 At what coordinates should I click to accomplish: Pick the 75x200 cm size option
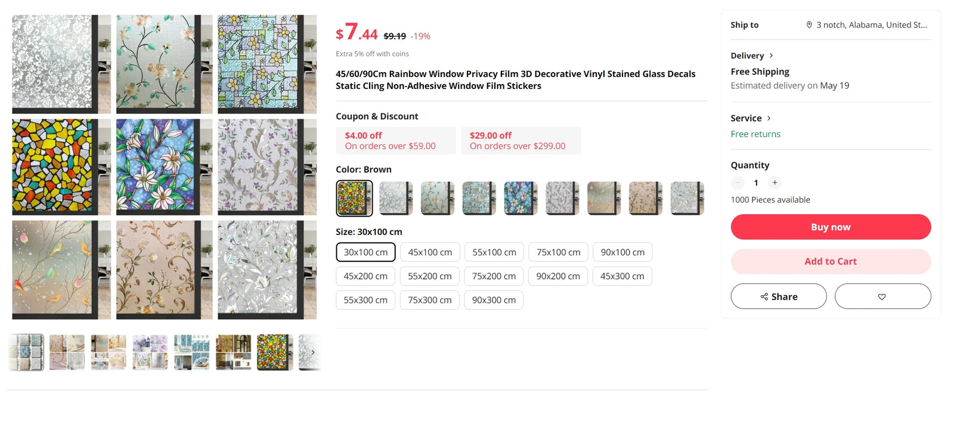[x=494, y=276]
